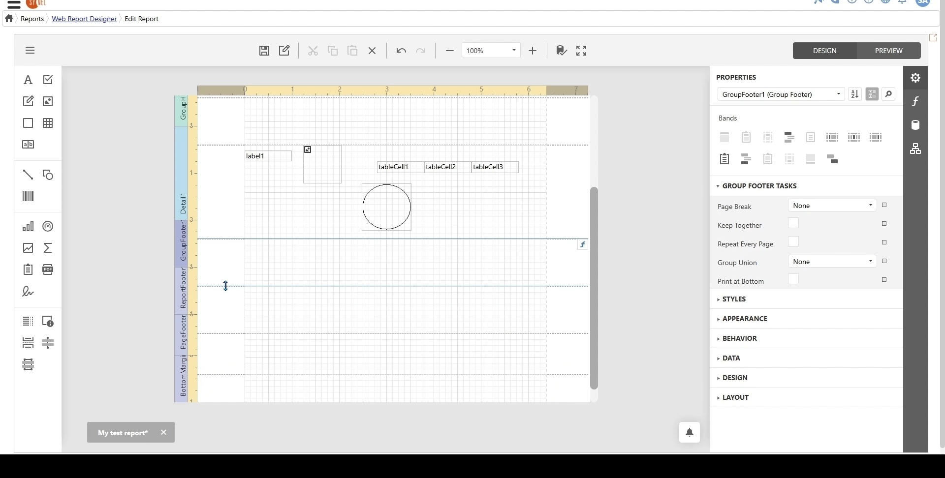Screen dimensions: 945x478
Task: Click the Validate Bindings database icon
Action: pyautogui.click(x=562, y=51)
